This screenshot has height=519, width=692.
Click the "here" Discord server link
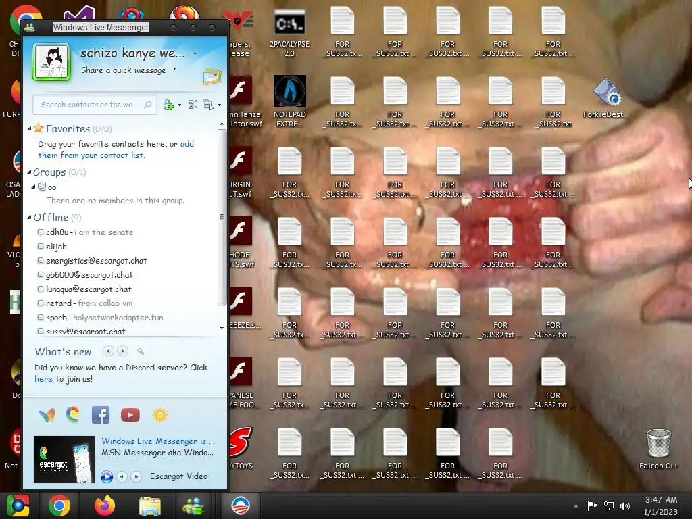pyautogui.click(x=43, y=379)
